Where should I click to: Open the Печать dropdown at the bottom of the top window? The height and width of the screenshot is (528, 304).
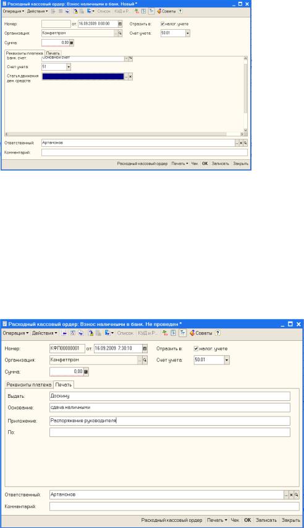(x=180, y=164)
